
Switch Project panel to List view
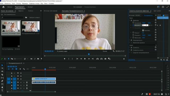(x=5, y=59)
